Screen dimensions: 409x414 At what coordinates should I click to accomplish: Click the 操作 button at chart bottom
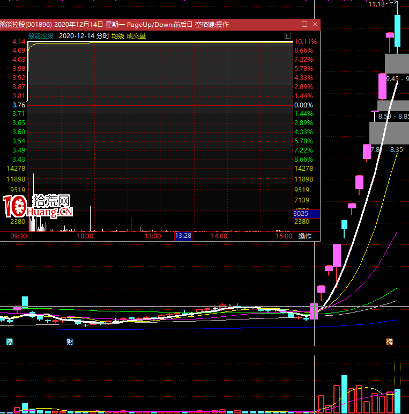coord(305,236)
